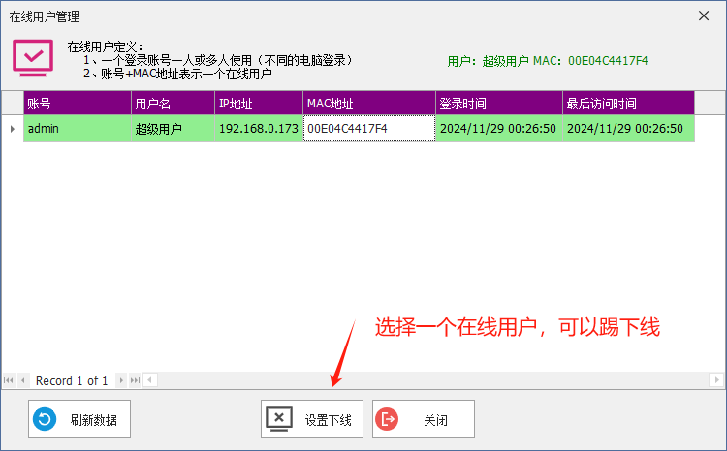This screenshot has width=727, height=451.
Task: Go to last record navigator button
Action: [135, 380]
